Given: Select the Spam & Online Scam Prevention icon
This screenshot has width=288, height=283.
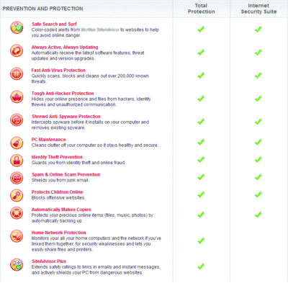Looking at the screenshot, I should (17, 178).
